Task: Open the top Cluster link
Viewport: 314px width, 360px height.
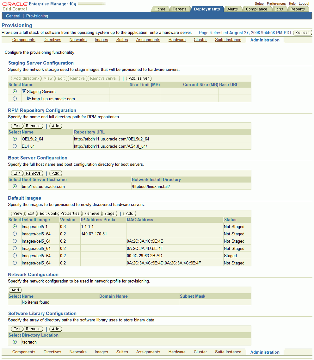Action: (x=200, y=40)
